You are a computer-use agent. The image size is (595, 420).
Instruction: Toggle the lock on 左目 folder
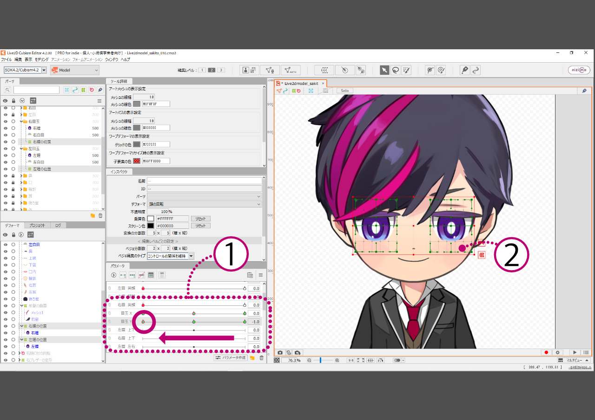[x=13, y=115]
